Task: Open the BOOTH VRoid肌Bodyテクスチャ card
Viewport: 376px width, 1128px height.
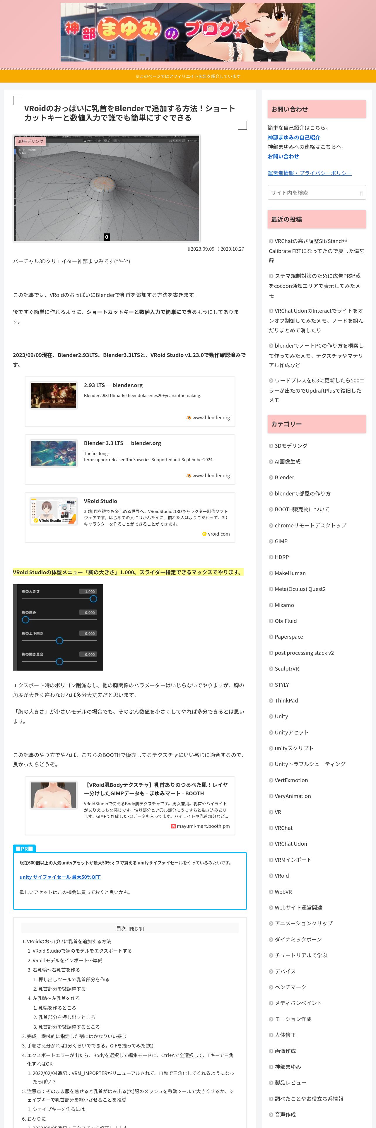Action: tap(130, 806)
